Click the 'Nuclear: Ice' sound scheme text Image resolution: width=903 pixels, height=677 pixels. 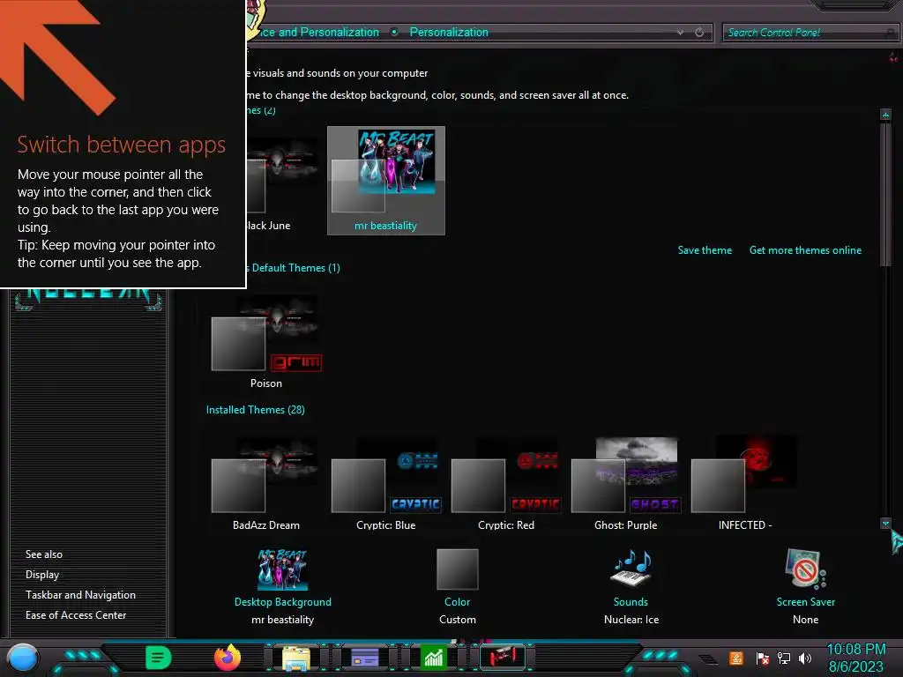pos(631,620)
